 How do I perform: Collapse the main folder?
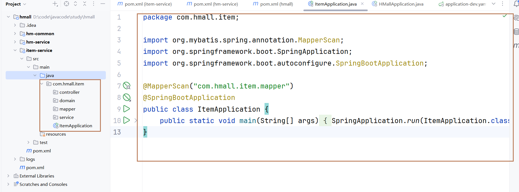pos(28,67)
